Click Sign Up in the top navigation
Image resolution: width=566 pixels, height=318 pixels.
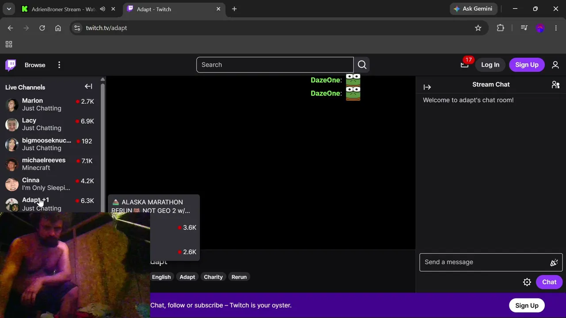(527, 65)
